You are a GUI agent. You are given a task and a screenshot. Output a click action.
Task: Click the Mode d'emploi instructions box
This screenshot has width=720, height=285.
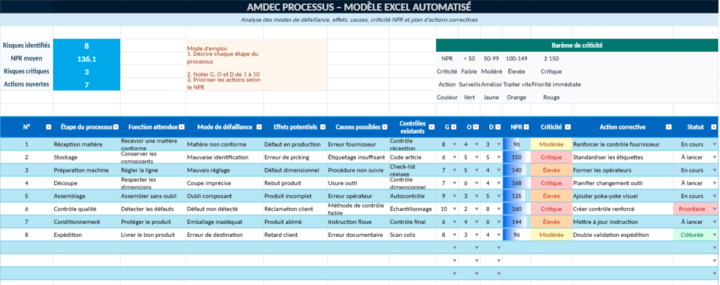[257, 65]
